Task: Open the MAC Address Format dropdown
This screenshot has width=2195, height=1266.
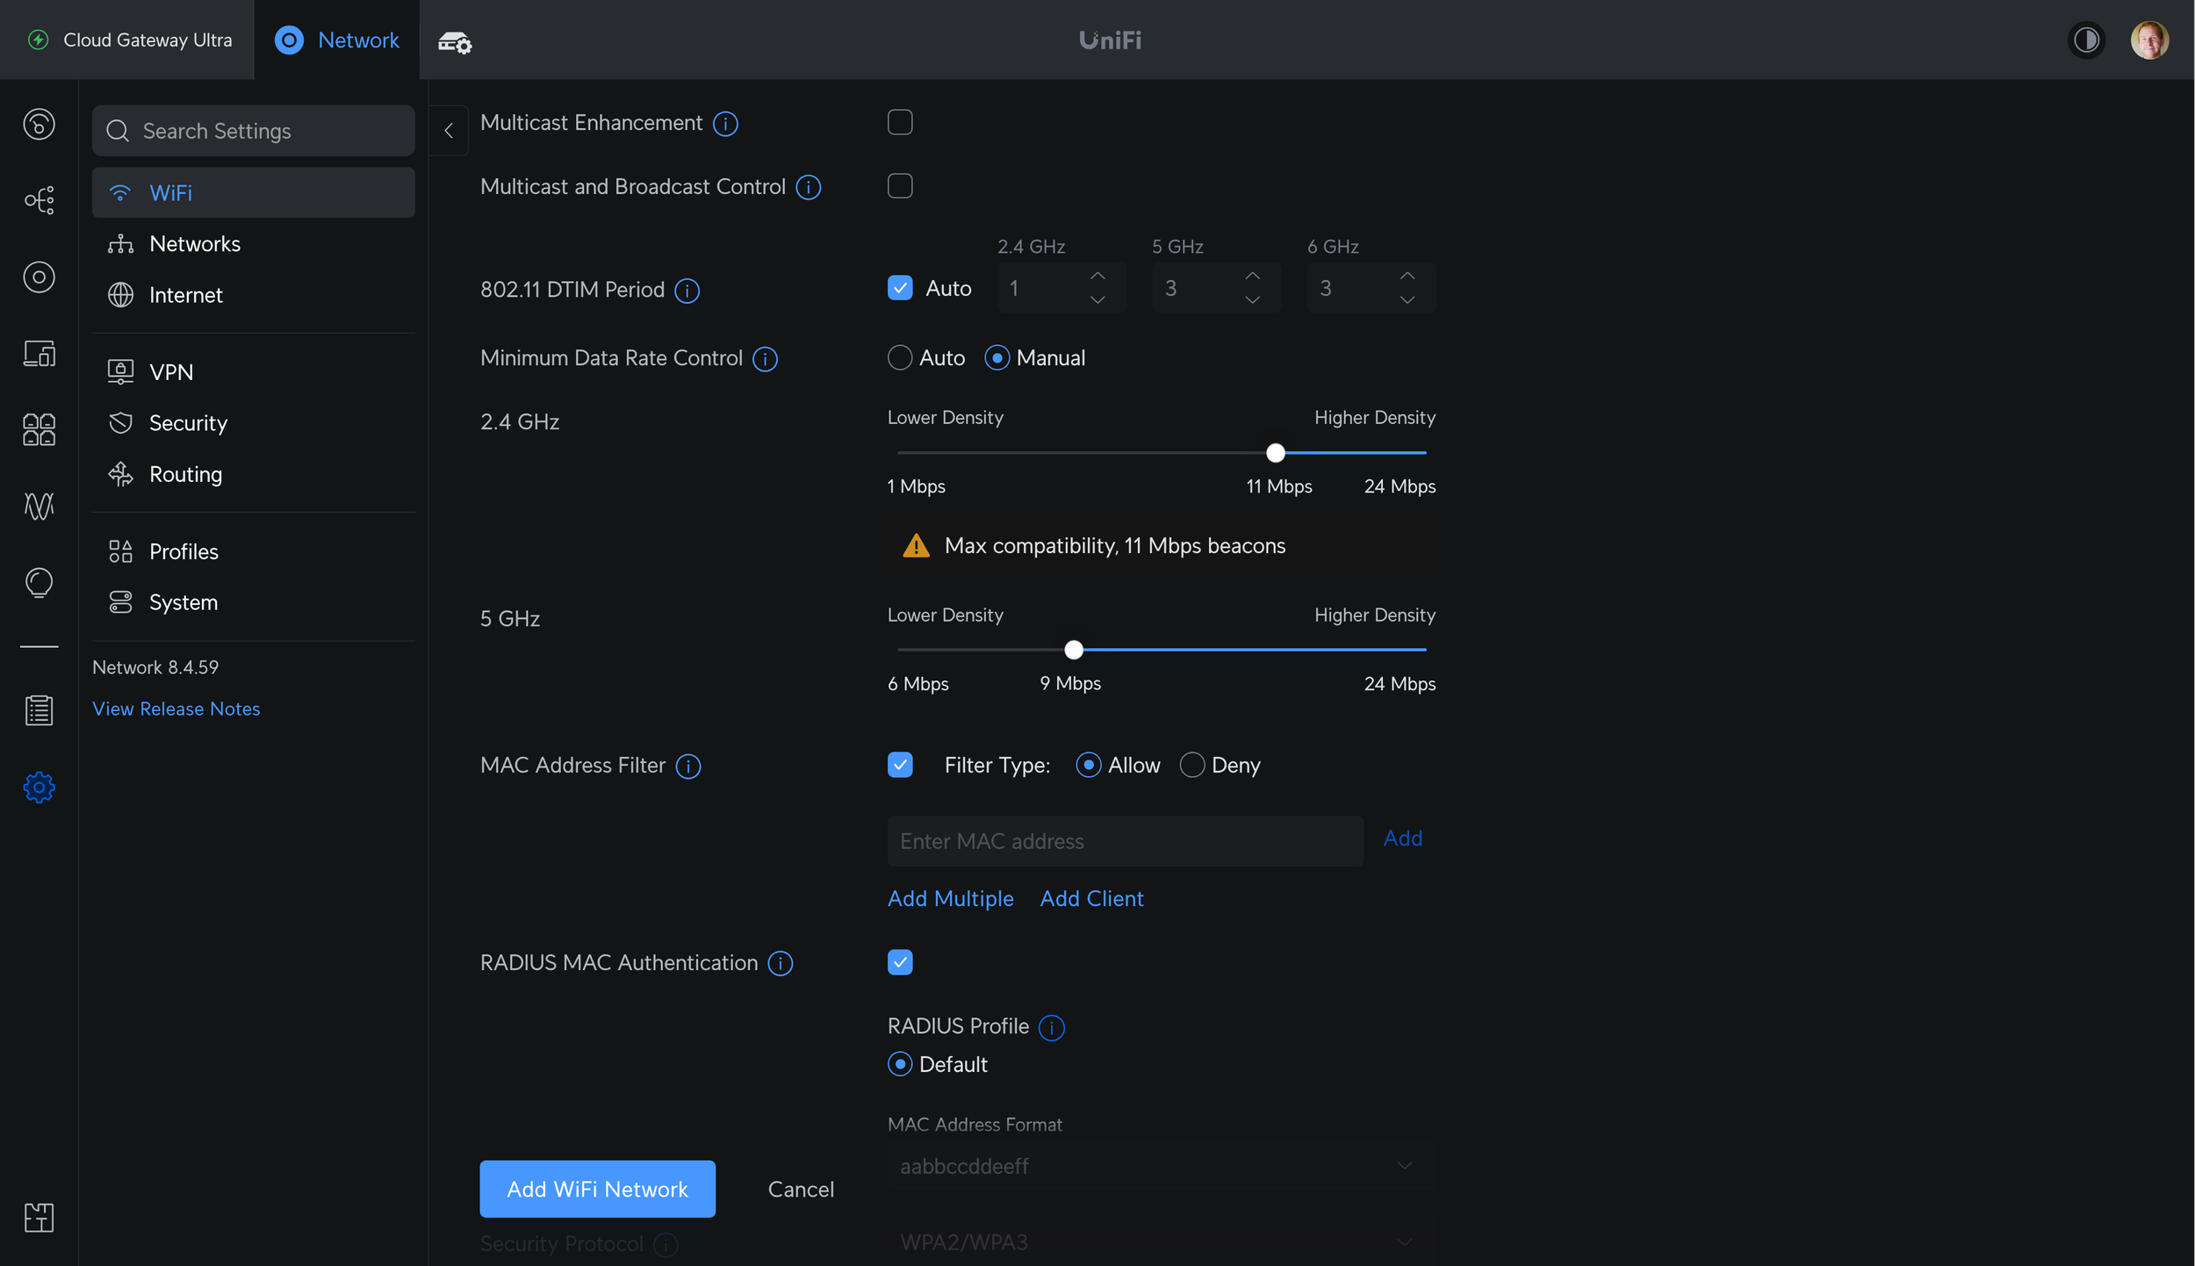Action: [1159, 1166]
